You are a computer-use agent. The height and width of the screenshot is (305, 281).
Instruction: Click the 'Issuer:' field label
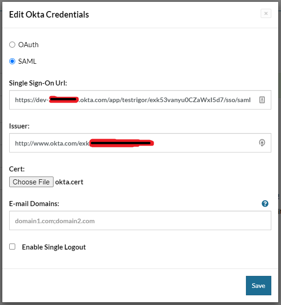pos(19,126)
